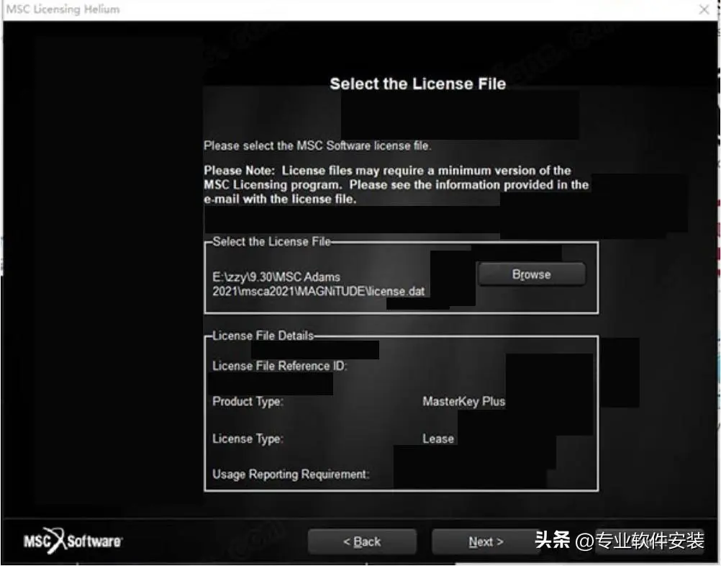Click 'Please select the MSC Software license file.' text
The width and height of the screenshot is (721, 566).
[317, 146]
